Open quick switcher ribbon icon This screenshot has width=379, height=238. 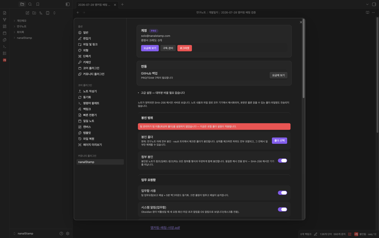(x=5, y=13)
